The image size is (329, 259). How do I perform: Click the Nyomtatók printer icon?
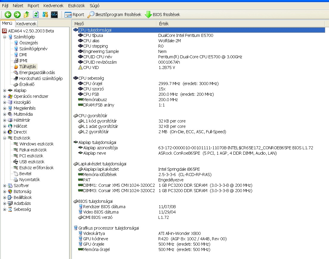[16, 180]
